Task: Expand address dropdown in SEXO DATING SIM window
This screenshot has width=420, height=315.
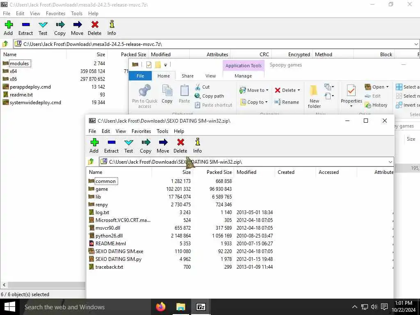Action: [390, 162]
